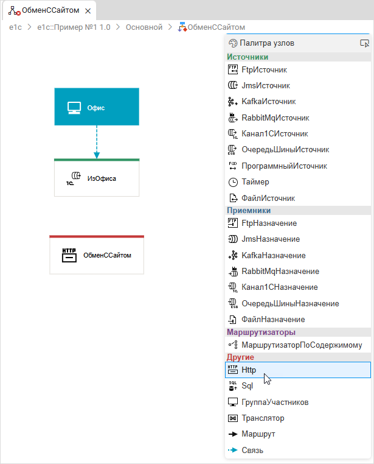Select the ПрограммныйИсточник icon
The height and width of the screenshot is (464, 374).
233,166
